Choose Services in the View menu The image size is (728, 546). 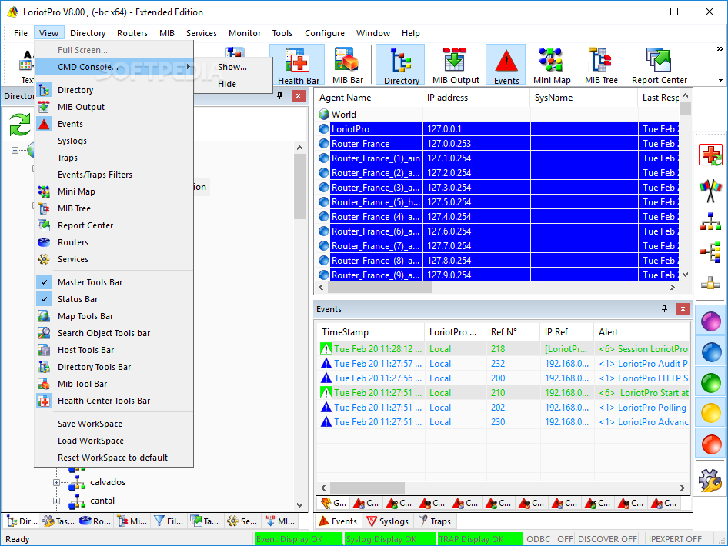click(x=114, y=259)
